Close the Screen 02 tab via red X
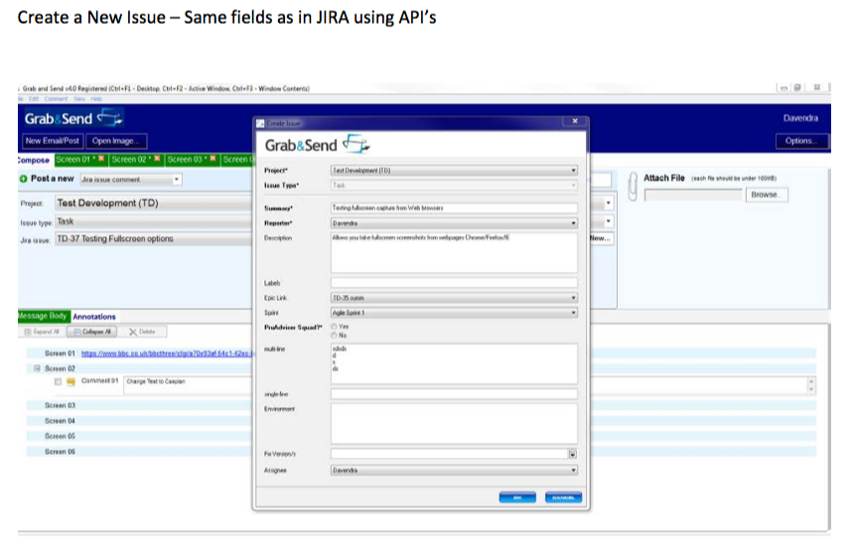Image resolution: width=853 pixels, height=554 pixels. [157, 159]
